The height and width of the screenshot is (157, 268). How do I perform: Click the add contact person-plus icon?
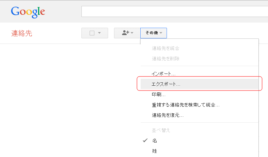click(125, 33)
